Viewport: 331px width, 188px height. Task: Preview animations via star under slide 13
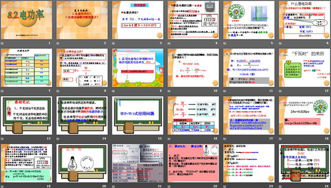coord(3,138)
